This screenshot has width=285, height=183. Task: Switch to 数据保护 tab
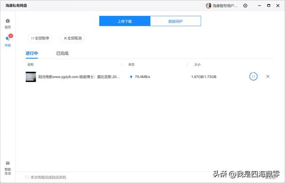pos(175,21)
